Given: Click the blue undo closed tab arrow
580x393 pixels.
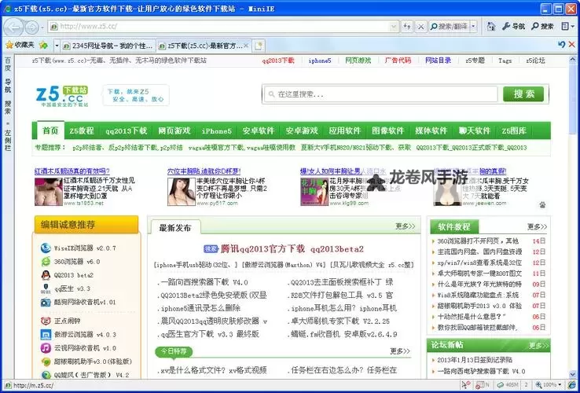Looking at the screenshot, I should (x=561, y=44).
